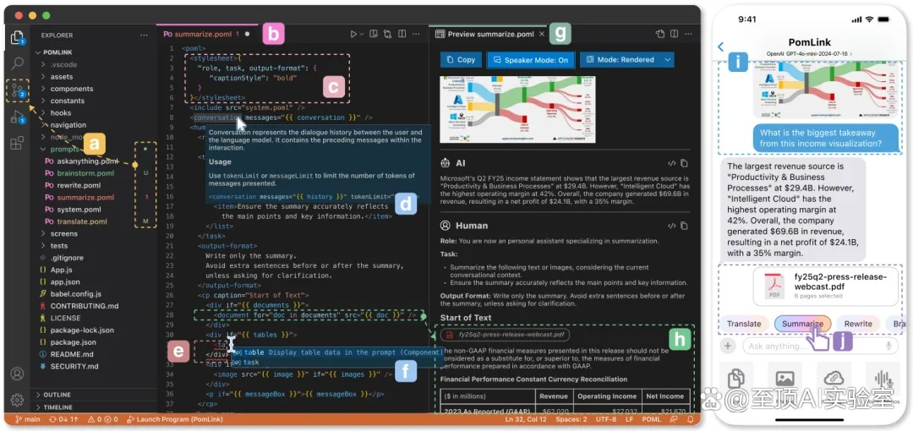Open babel.config.js in the explorer
Image resolution: width=913 pixels, height=431 pixels.
(x=76, y=294)
